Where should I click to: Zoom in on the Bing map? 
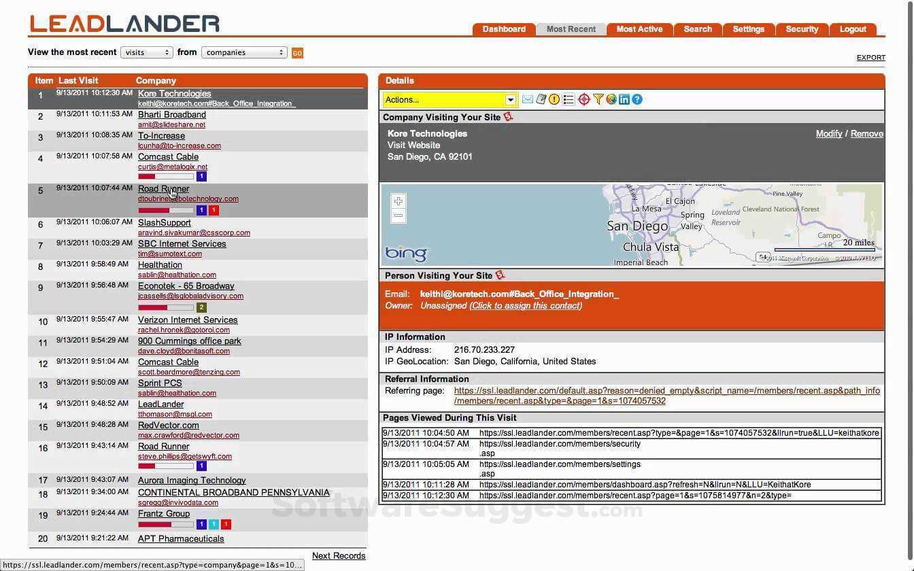(x=397, y=201)
